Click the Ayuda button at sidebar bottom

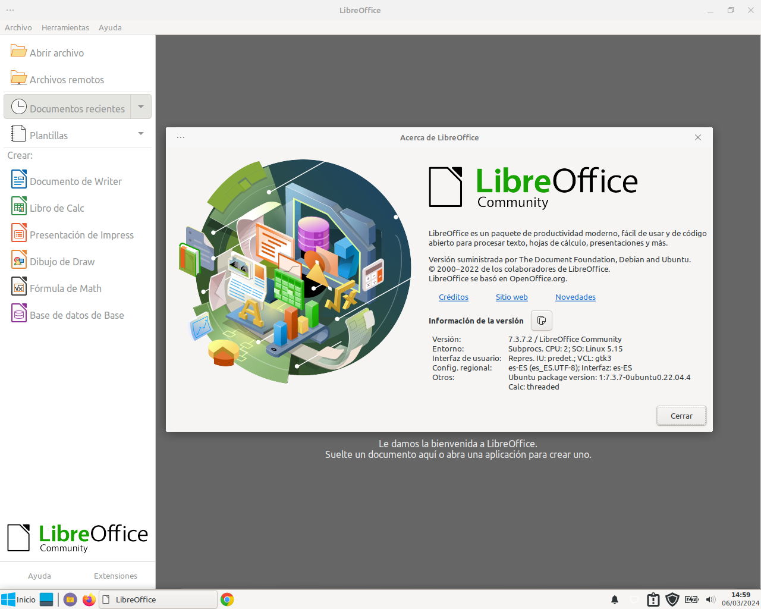click(39, 576)
